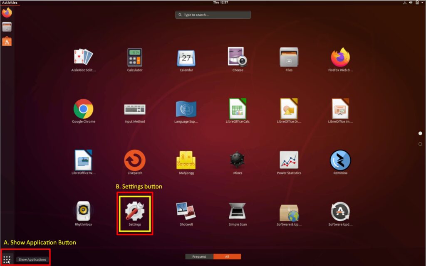Viewport: 426px width, 266px height.
Task: Click the Show Applications grid button
Action: click(7, 259)
